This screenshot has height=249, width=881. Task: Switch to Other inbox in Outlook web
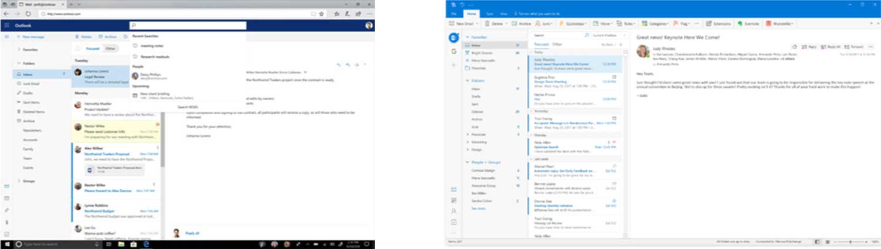click(x=110, y=49)
